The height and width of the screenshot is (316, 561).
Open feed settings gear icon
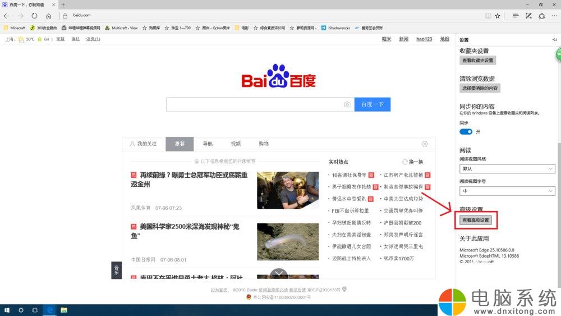(425, 144)
